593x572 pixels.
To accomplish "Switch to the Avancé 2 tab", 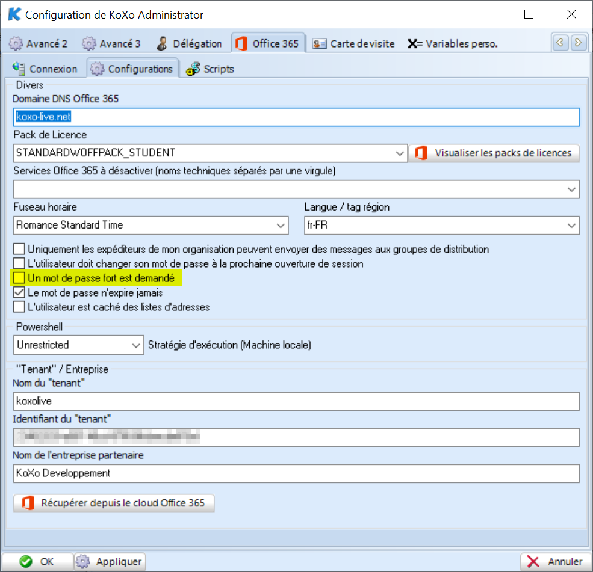I will click(x=38, y=43).
